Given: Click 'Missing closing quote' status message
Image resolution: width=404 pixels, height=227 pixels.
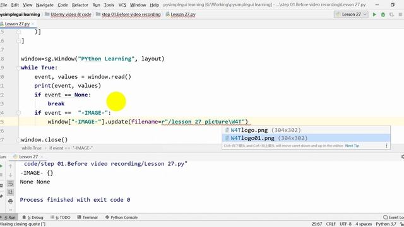Looking at the screenshot, I should pyautogui.click(x=23, y=224).
